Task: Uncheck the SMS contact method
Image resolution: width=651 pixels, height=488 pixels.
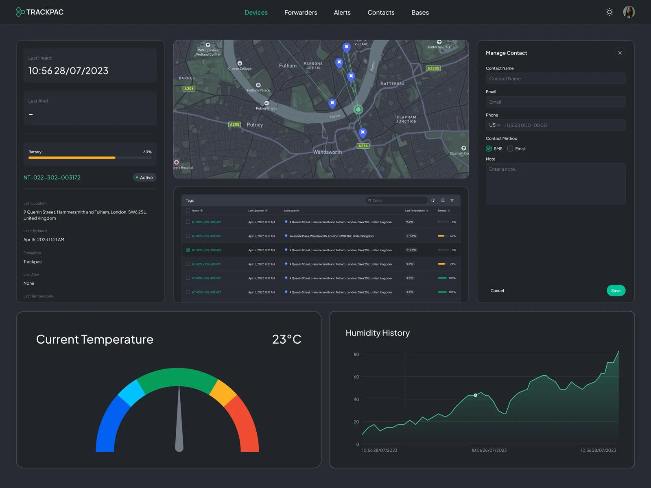Action: (489, 149)
